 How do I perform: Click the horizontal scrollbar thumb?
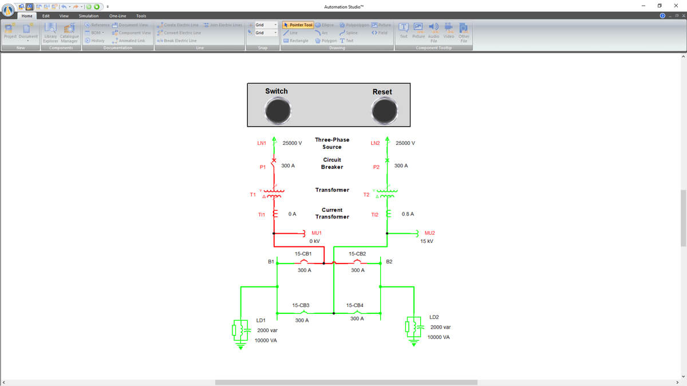coord(346,382)
